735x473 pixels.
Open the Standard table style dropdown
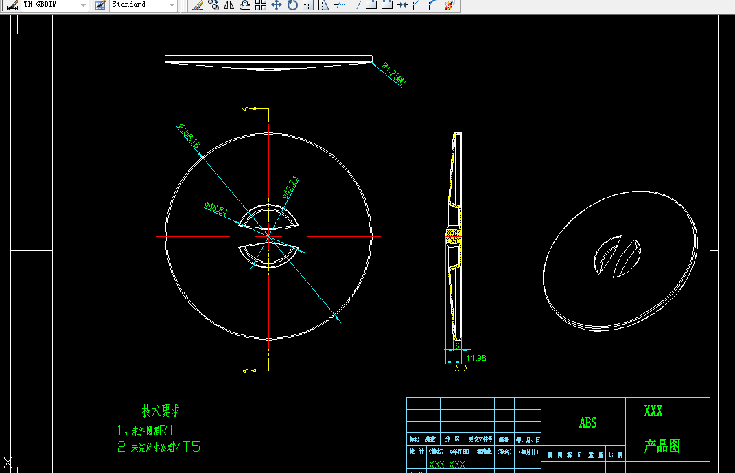pos(172,5)
